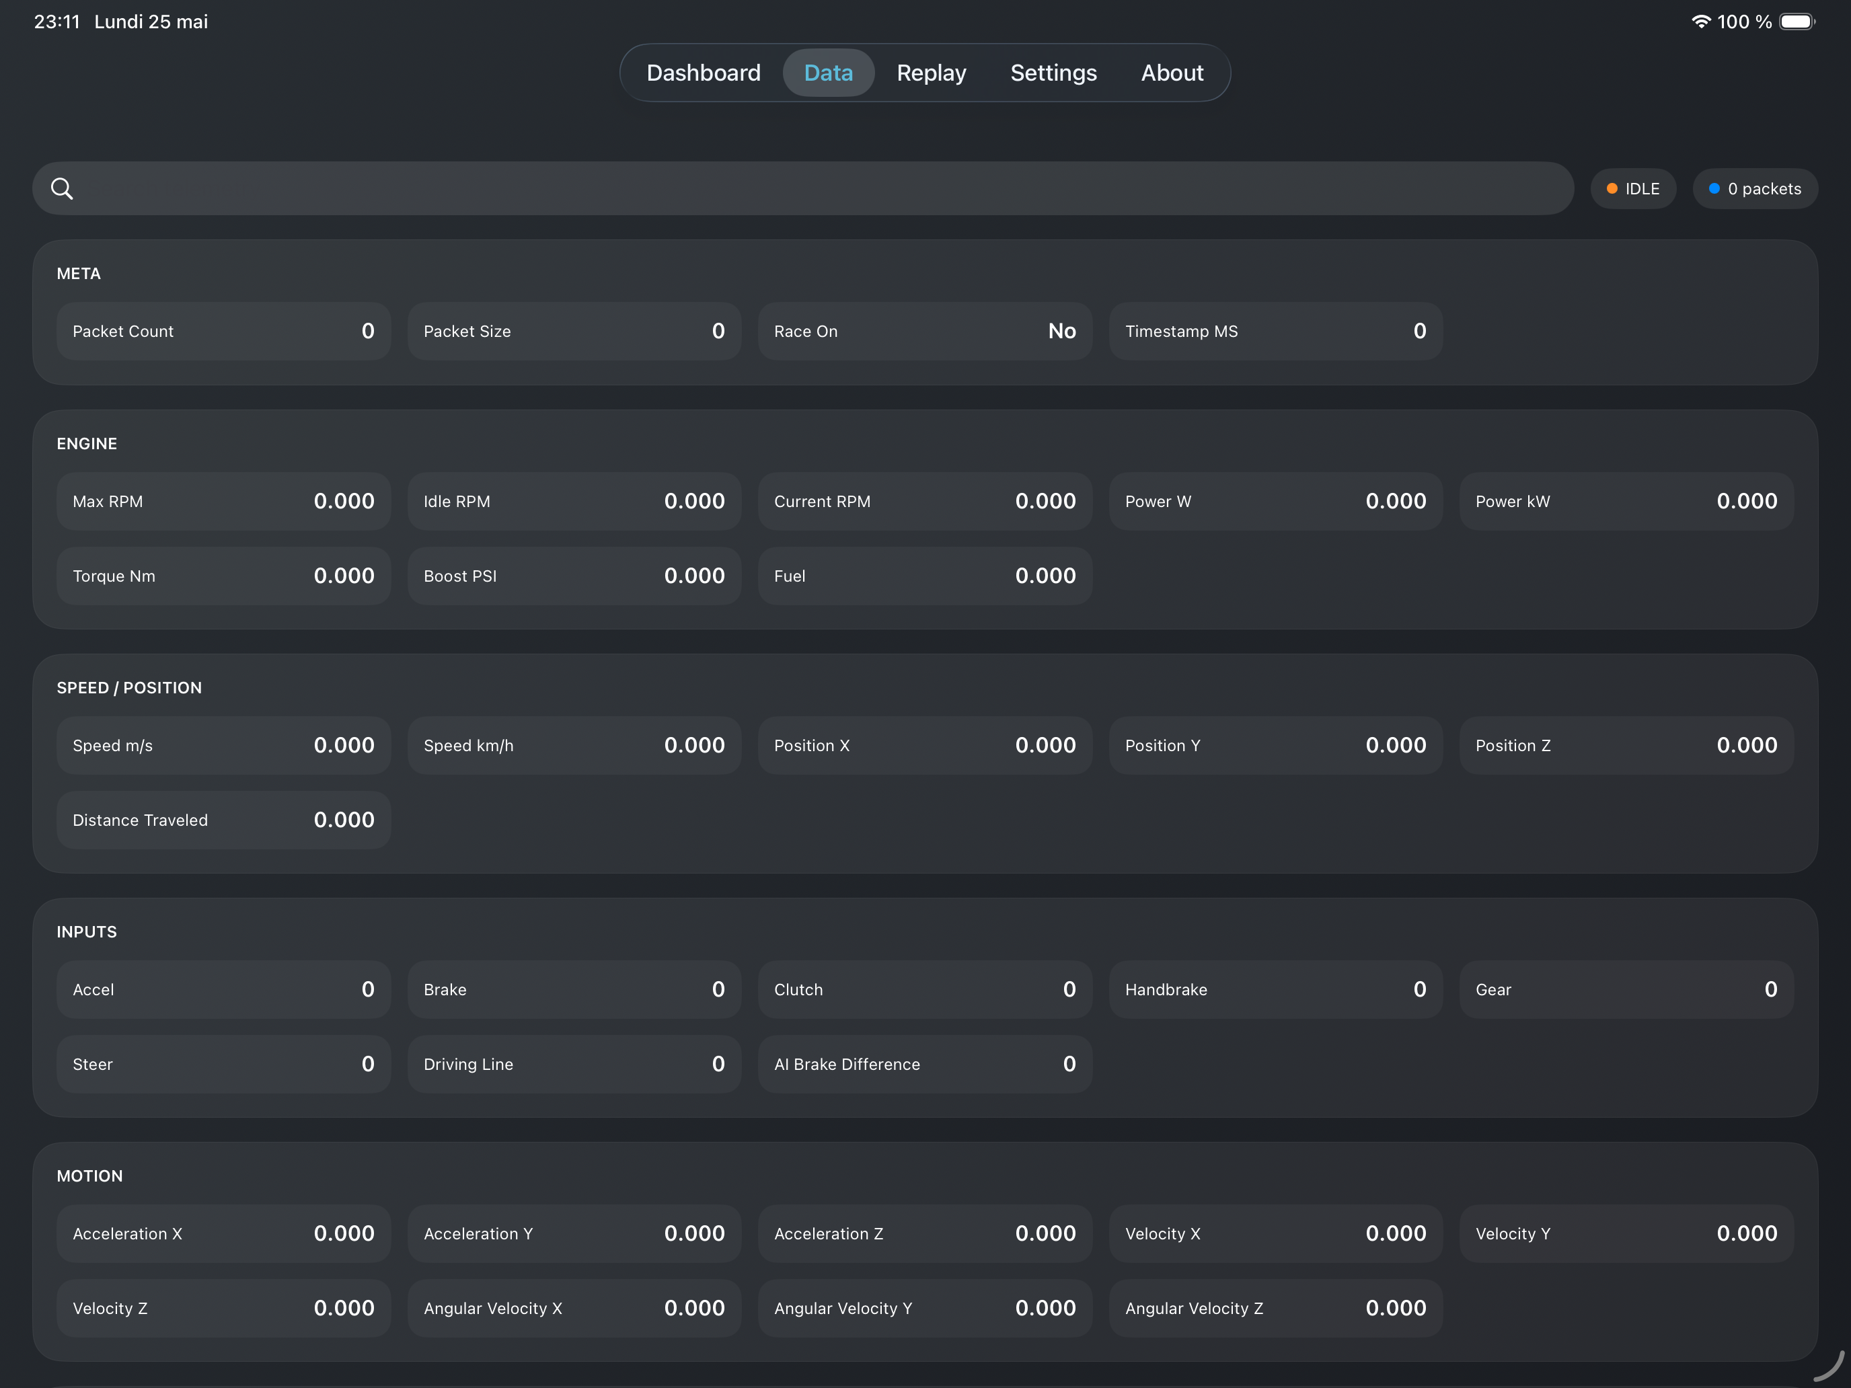1851x1388 pixels.
Task: Tap the blue packets counter badge
Action: 1755,188
